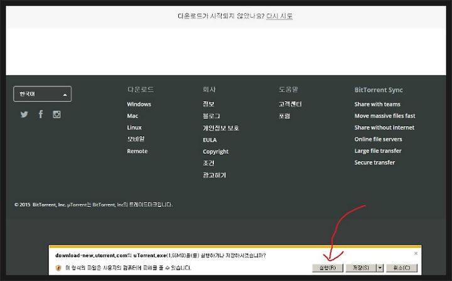Screen dimensions: 452x281
Task: Click the 회사 footer column heading
Action: pos(209,90)
